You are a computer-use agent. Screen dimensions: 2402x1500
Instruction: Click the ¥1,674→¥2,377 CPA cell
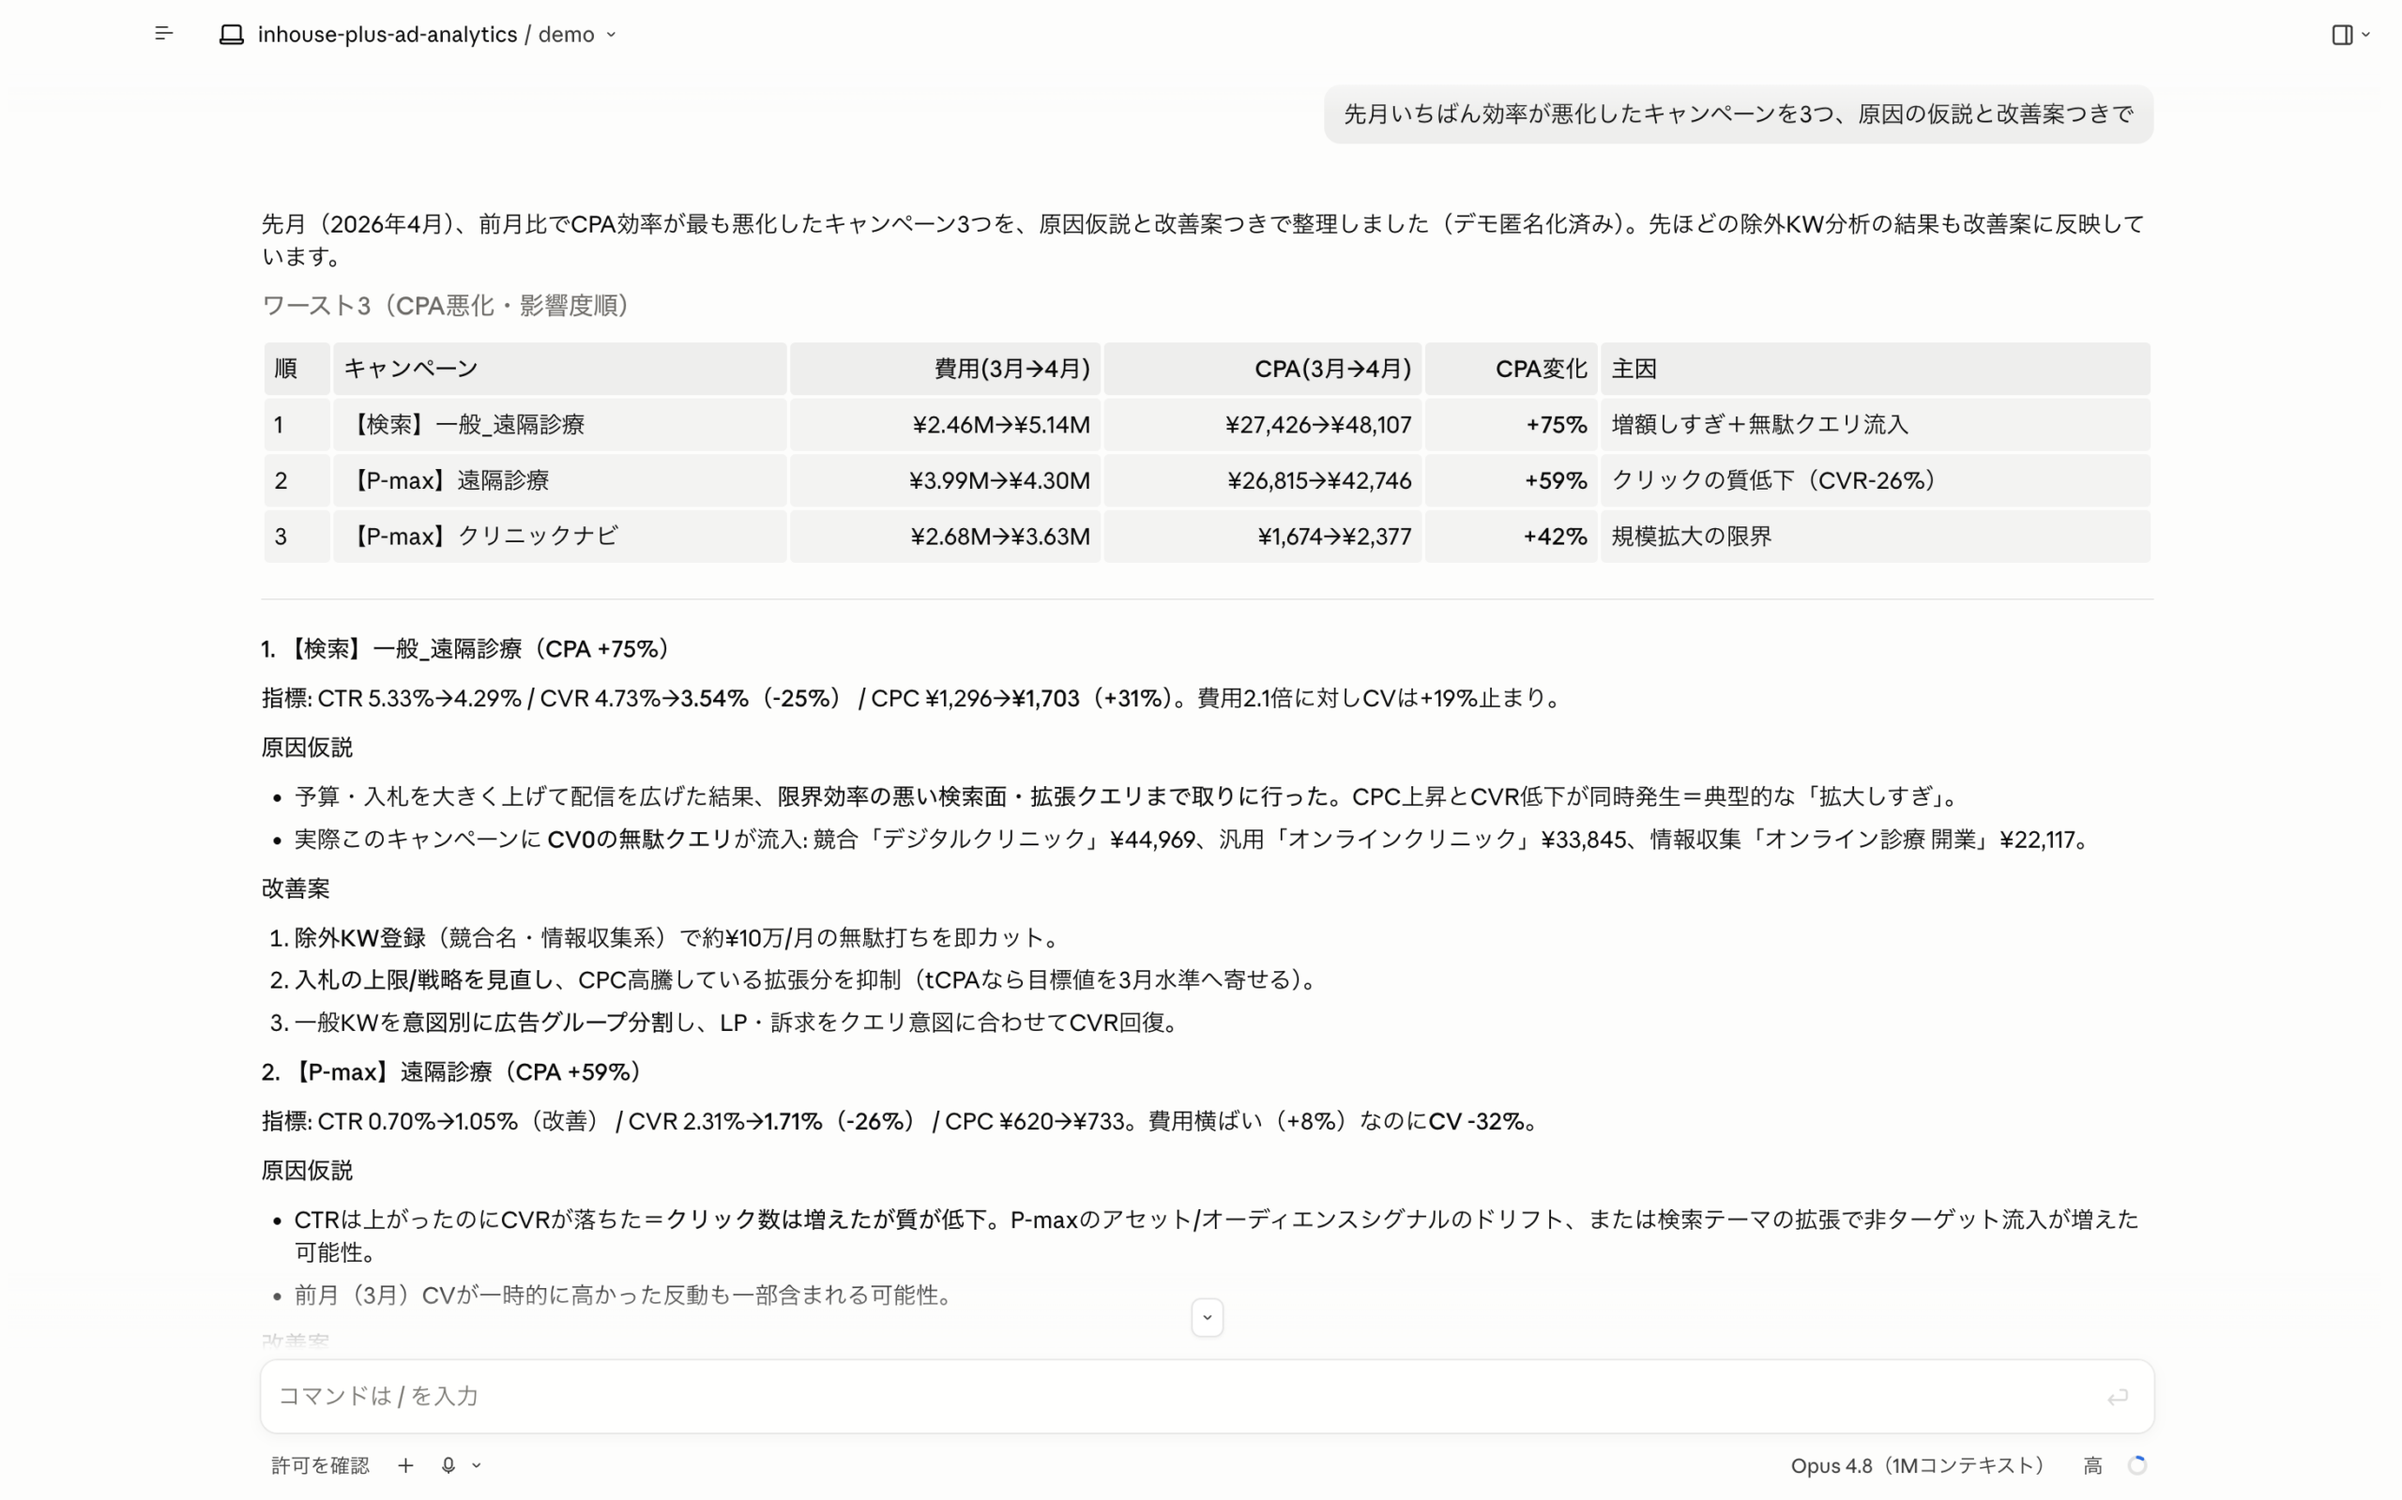(1262, 537)
